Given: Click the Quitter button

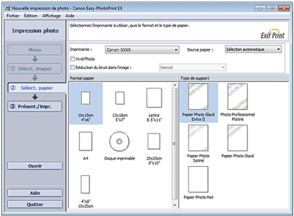Looking at the screenshot, I should 35,205.
